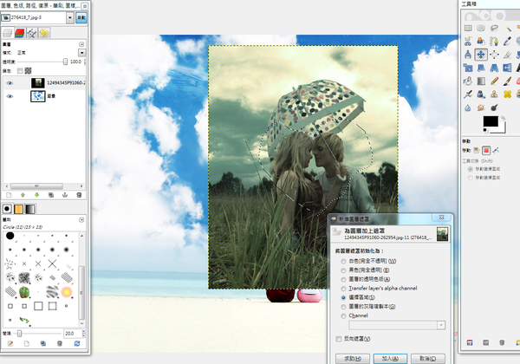
Task: Select the Measure compass tool
Action: (x=468, y=55)
